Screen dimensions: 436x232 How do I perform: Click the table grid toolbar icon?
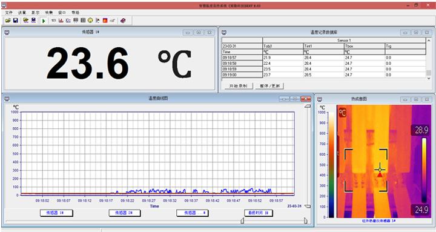(x=83, y=21)
